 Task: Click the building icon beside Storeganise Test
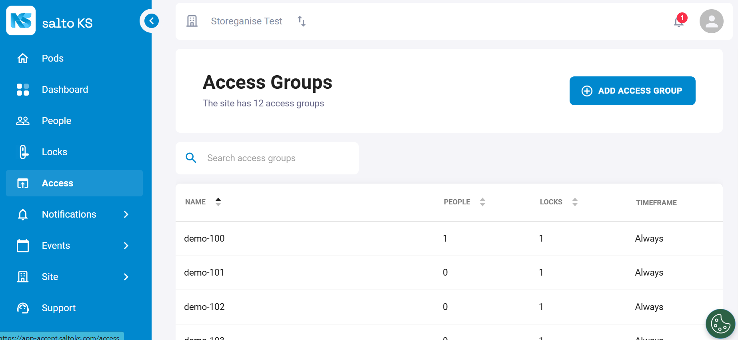click(x=192, y=21)
